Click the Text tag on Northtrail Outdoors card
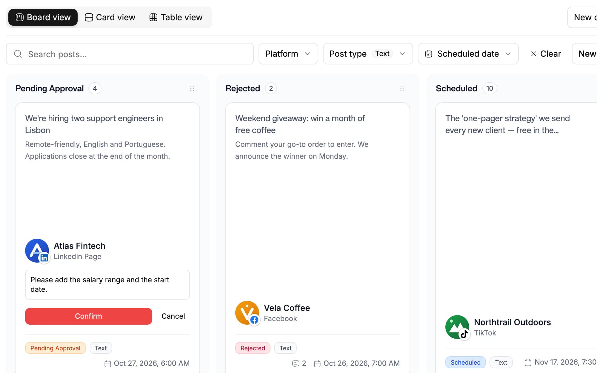 (501, 362)
